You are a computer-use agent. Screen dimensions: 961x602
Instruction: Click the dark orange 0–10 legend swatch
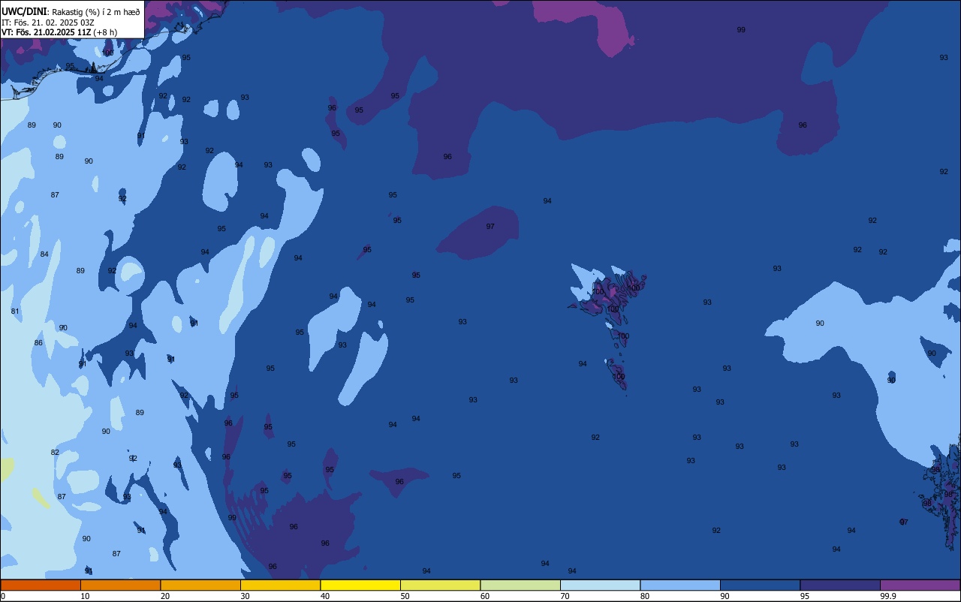41,585
